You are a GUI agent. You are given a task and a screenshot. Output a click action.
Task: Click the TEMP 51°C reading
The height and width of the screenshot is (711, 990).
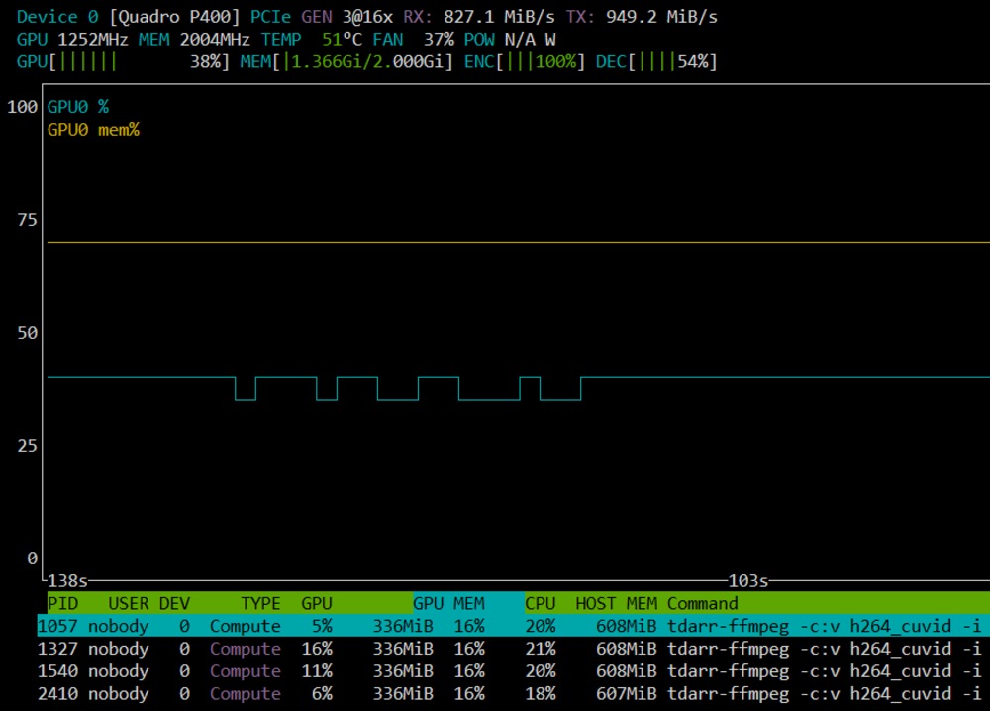pyautogui.click(x=312, y=40)
